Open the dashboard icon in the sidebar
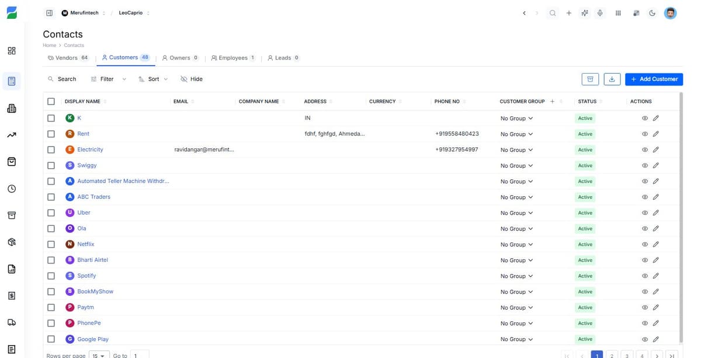 coord(12,51)
